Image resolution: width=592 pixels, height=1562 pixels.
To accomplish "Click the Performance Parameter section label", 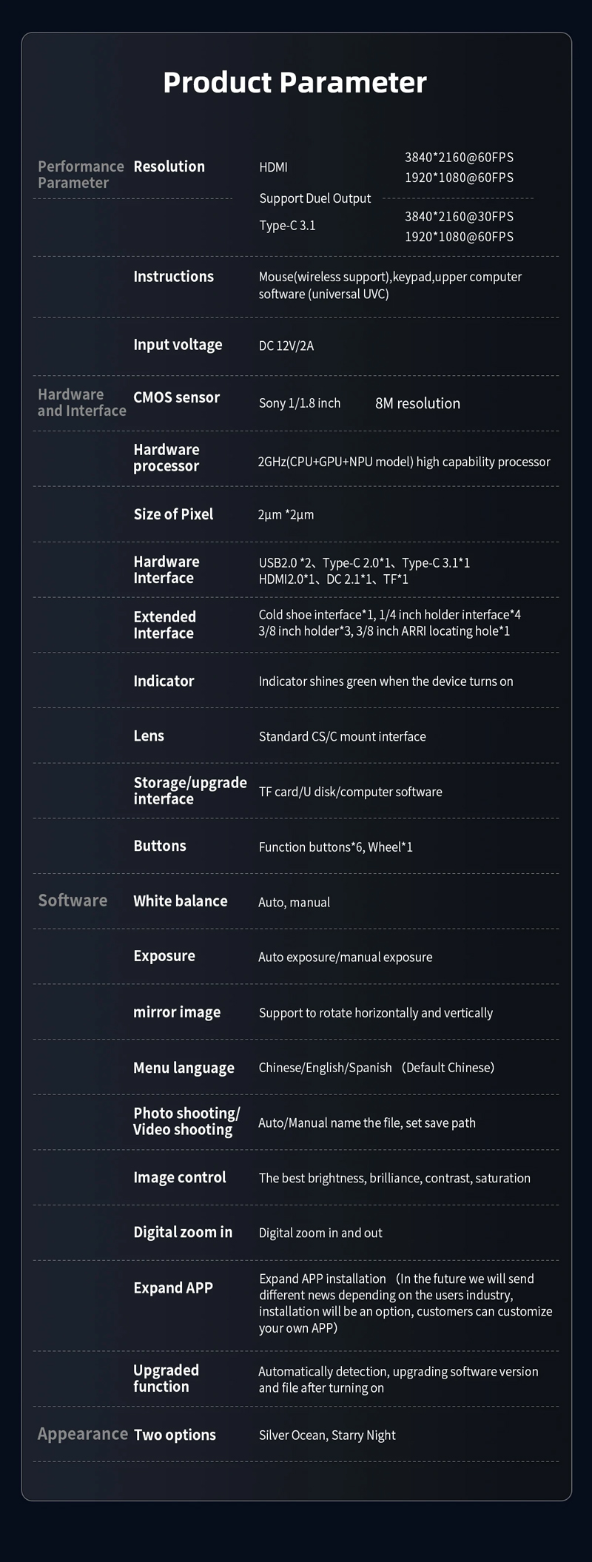I will 81,175.
